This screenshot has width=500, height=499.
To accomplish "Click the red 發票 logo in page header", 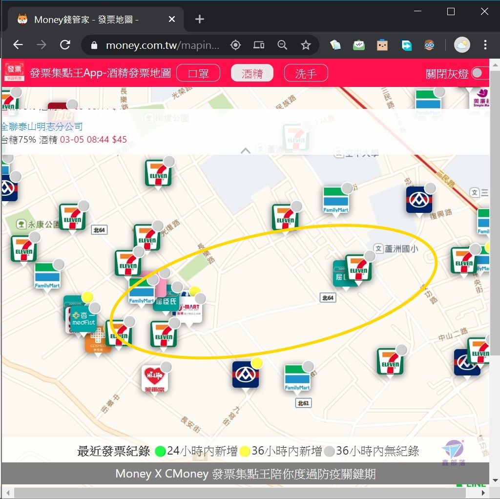I will pos(14,72).
